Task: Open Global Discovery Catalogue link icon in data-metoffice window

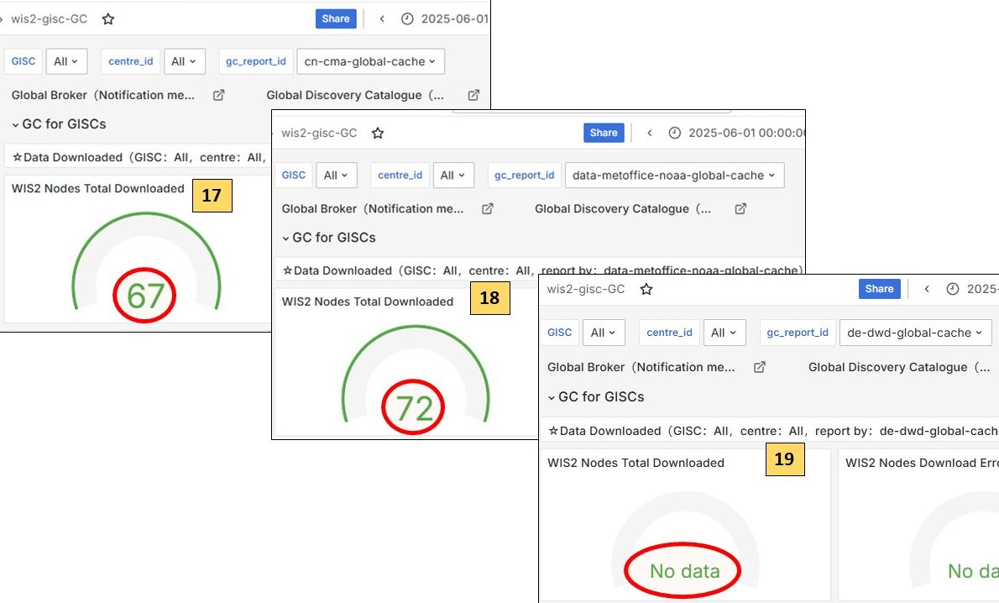Action: [740, 208]
